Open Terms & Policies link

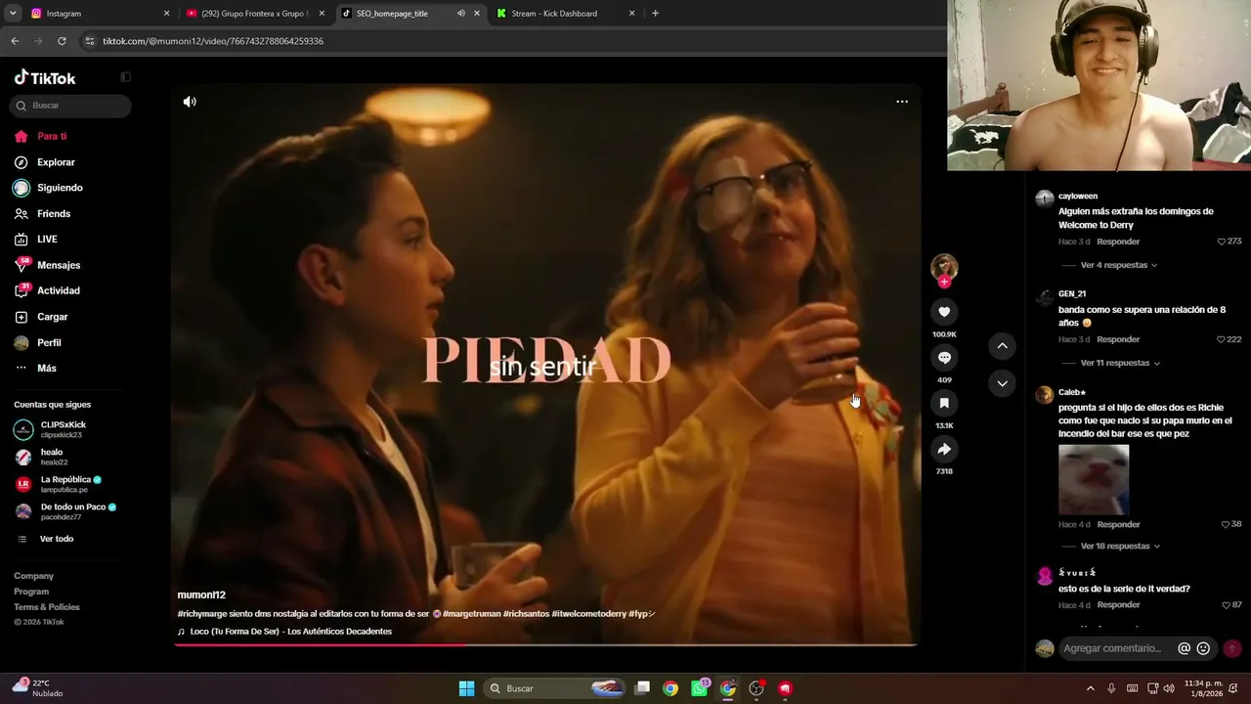tap(47, 607)
